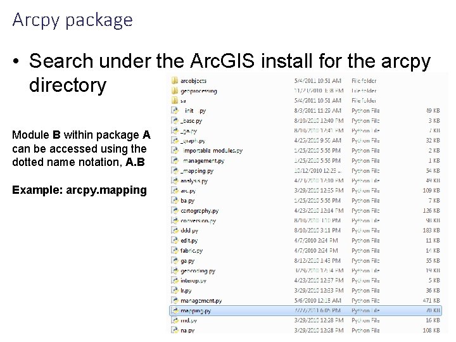Click the file icon of mapping.py
This screenshot has height=342, width=456.
tap(175, 310)
